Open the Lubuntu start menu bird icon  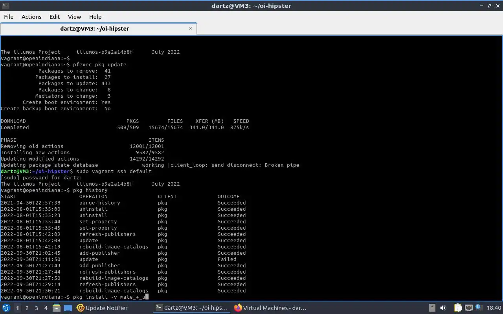[6, 308]
